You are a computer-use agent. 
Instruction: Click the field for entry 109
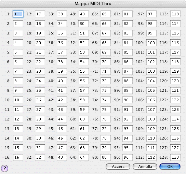(151, 129)
